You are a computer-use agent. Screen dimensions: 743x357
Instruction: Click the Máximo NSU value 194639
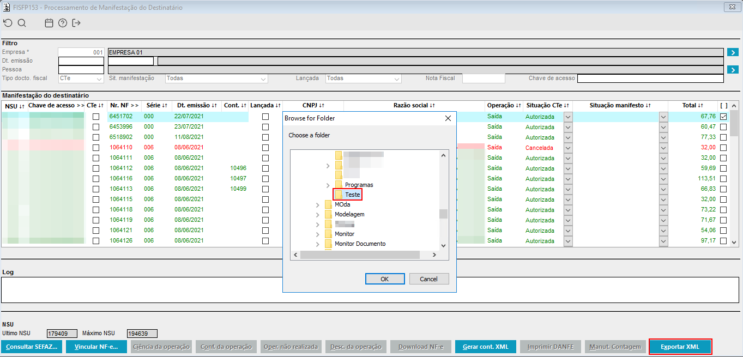(x=142, y=334)
